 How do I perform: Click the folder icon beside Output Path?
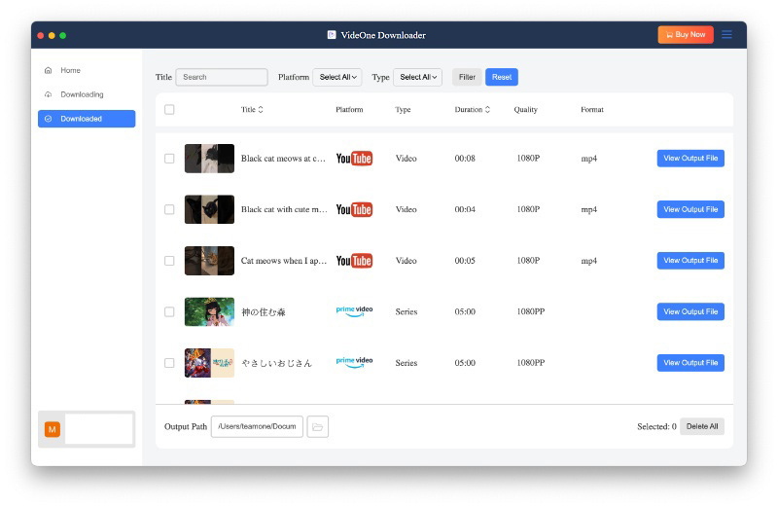(x=318, y=426)
